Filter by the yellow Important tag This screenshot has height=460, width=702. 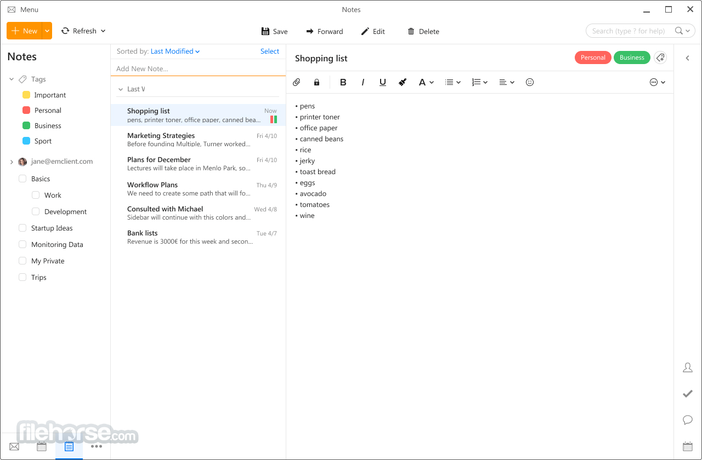click(x=44, y=95)
